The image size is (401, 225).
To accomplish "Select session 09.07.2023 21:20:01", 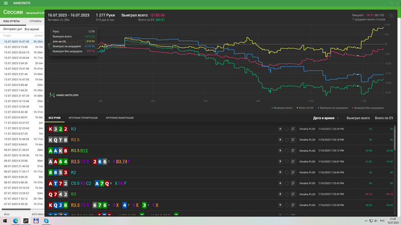I will (22, 150).
